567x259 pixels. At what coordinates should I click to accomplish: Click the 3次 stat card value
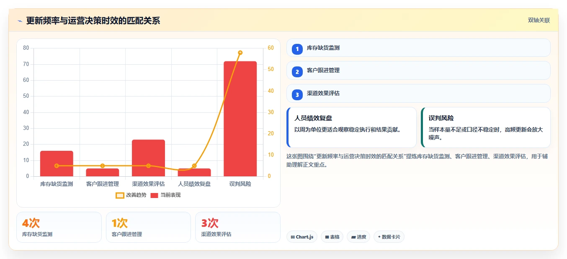click(210, 223)
